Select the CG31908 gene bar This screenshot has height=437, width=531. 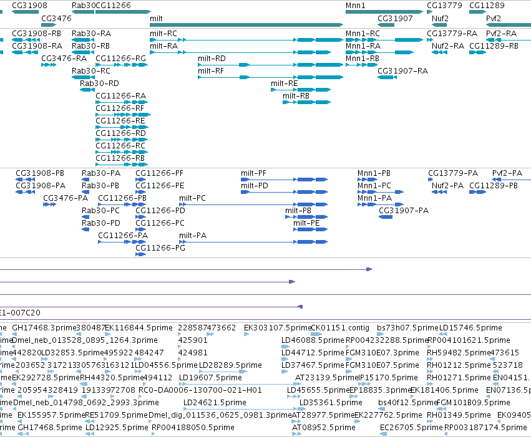(x=26, y=12)
